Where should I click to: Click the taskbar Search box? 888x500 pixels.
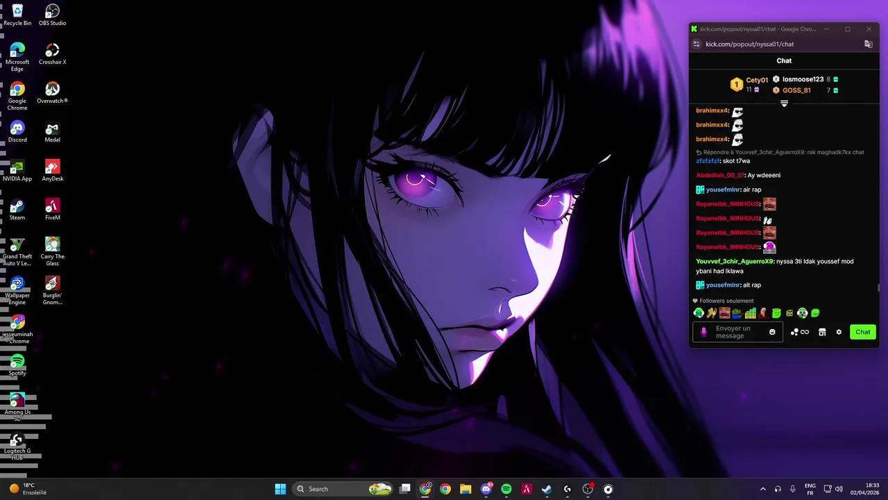344,489
